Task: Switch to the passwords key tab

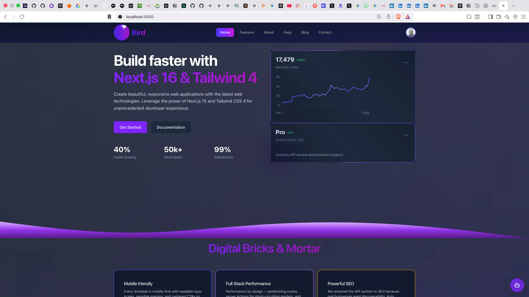Action: click(494, 6)
